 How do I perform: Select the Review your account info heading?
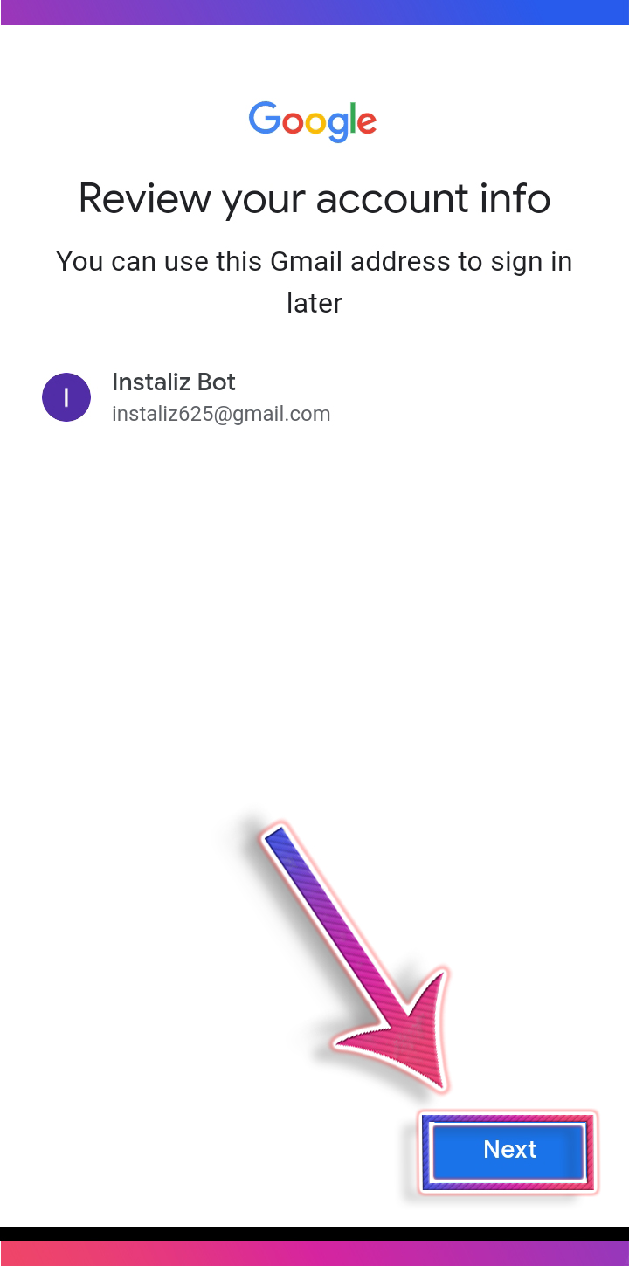pos(314,198)
